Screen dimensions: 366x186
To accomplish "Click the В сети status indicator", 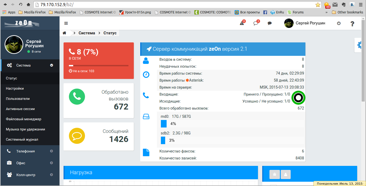I will coord(34,52).
